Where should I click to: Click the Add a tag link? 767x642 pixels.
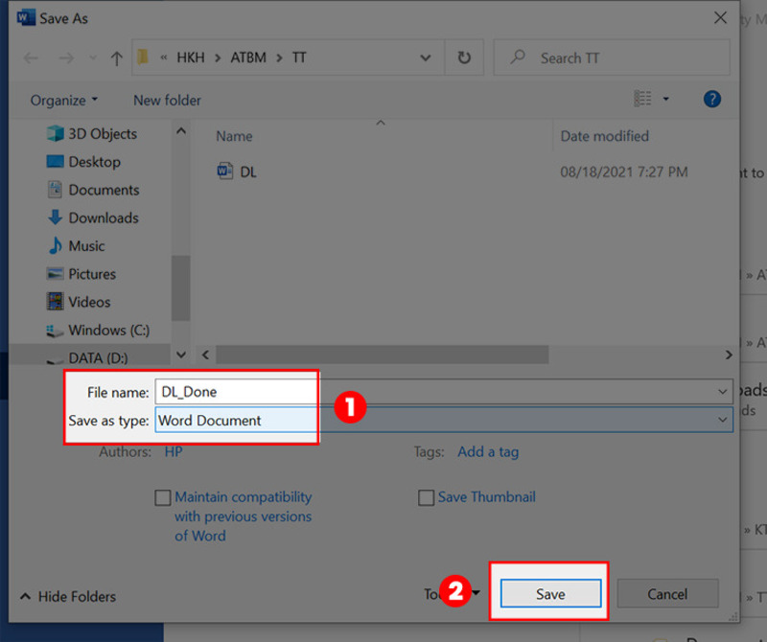[488, 451]
